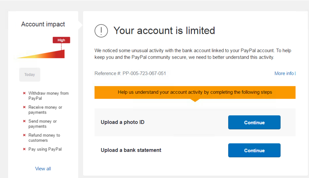Click the red X next to Pay using PayPal

24,149
